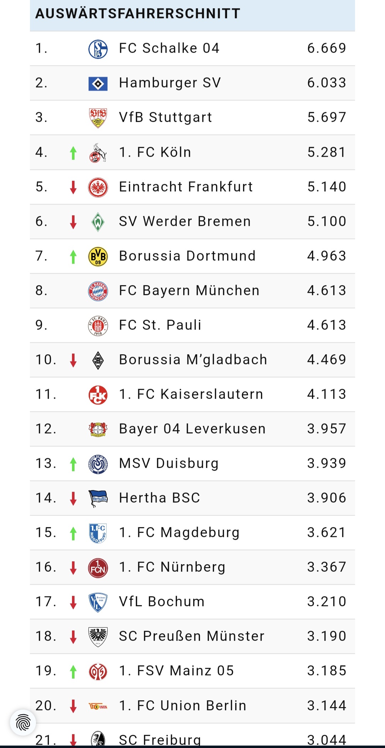
Task: Click the red down arrow beside Eintracht Frankfurt
Action: pos(73,187)
